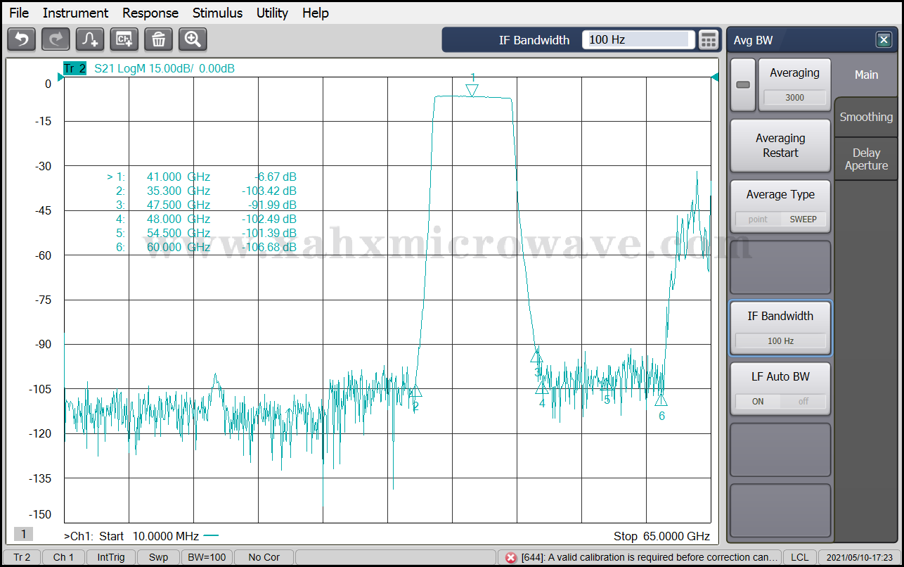Click the add channel window icon
This screenshot has height=567, width=904.
pos(124,39)
